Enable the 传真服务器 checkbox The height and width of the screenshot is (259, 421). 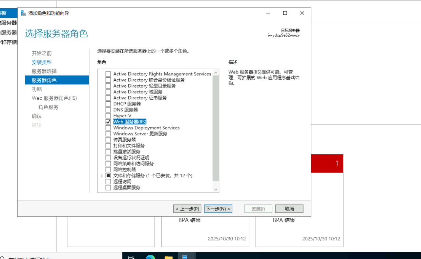tap(108, 140)
